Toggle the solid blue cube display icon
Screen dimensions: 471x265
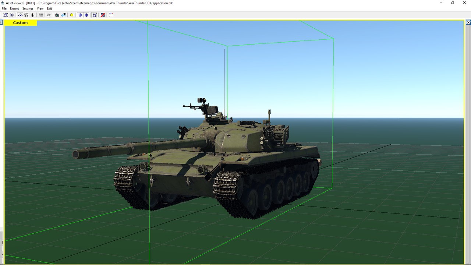86,15
